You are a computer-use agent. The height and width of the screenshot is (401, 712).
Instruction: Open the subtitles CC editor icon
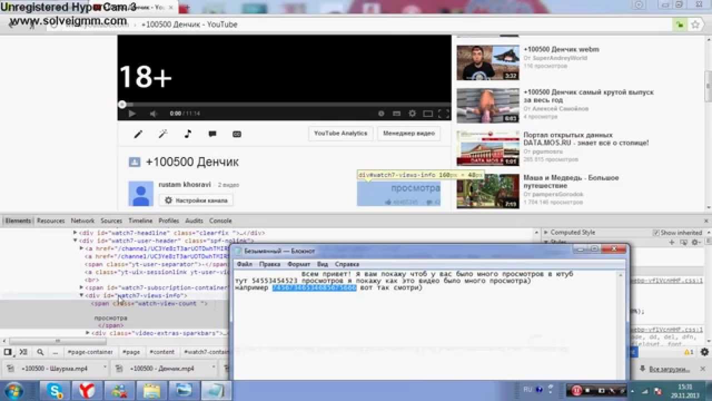tap(236, 134)
